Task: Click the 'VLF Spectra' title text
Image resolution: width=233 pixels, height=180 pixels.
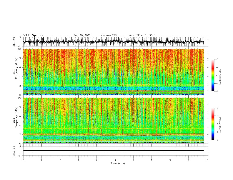Action: (33, 35)
